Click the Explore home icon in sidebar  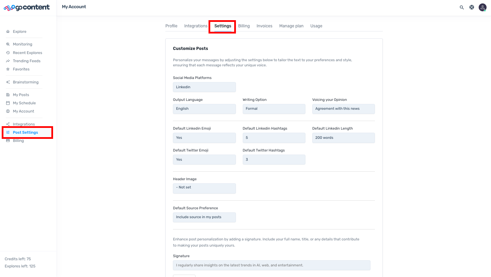(8, 31)
